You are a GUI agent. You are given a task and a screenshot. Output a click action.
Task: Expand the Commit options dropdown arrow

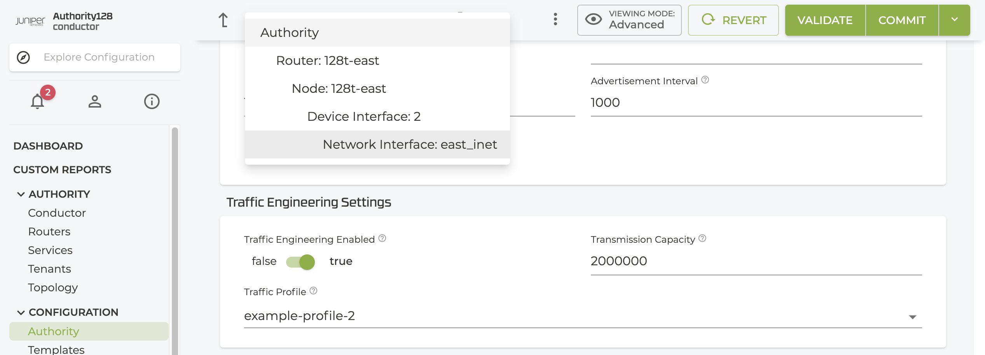(954, 20)
